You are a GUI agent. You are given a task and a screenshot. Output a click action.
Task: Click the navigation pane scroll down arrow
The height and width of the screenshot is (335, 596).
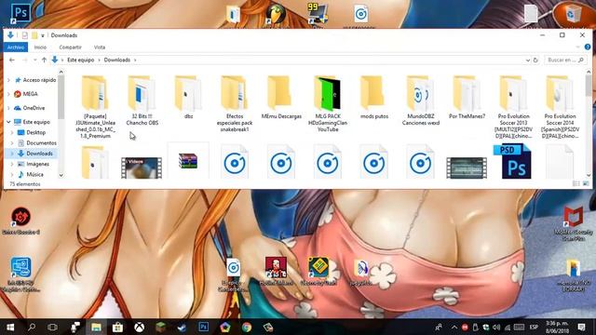[x=61, y=176]
